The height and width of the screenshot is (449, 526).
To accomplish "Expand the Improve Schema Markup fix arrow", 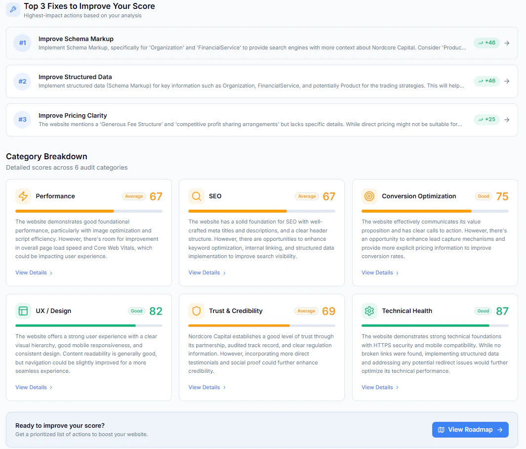I will click(x=507, y=43).
